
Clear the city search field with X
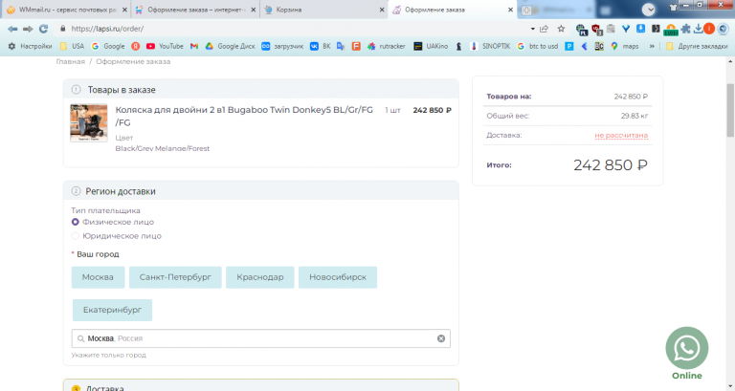(441, 338)
